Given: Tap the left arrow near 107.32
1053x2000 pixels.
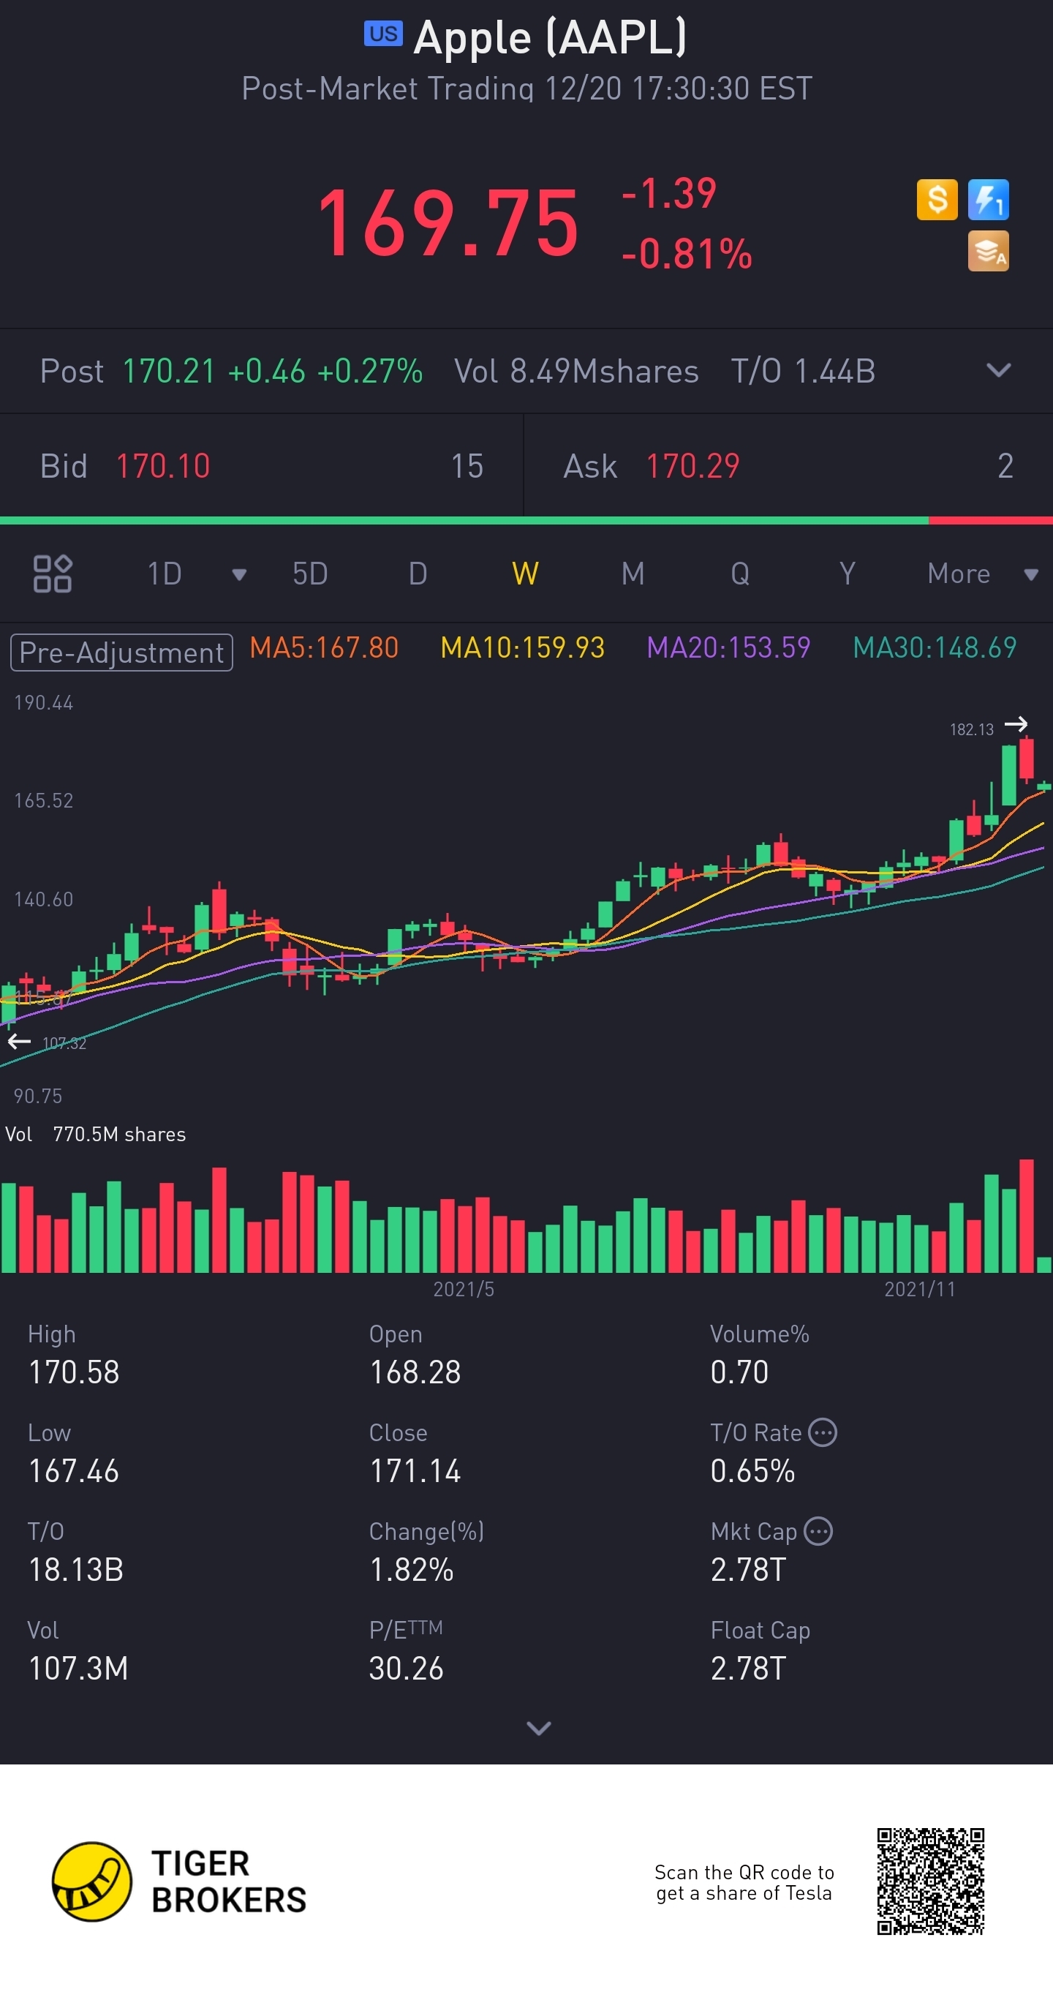Looking at the screenshot, I should point(18,1041).
